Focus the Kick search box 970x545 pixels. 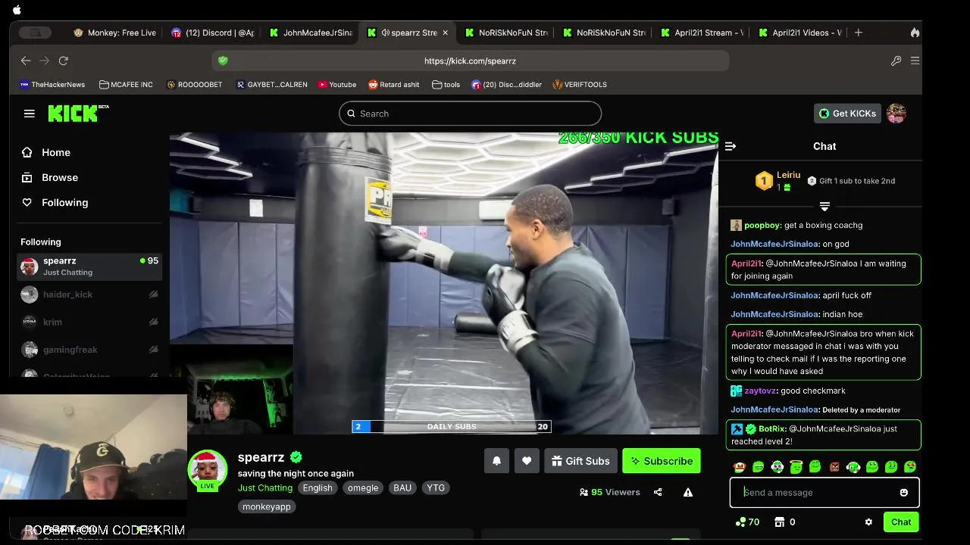470,114
